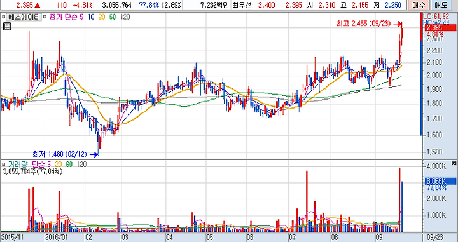The width and height of the screenshot is (458, 242).
Task: Click the 2,400 best ask price
Action: (x=266, y=5)
